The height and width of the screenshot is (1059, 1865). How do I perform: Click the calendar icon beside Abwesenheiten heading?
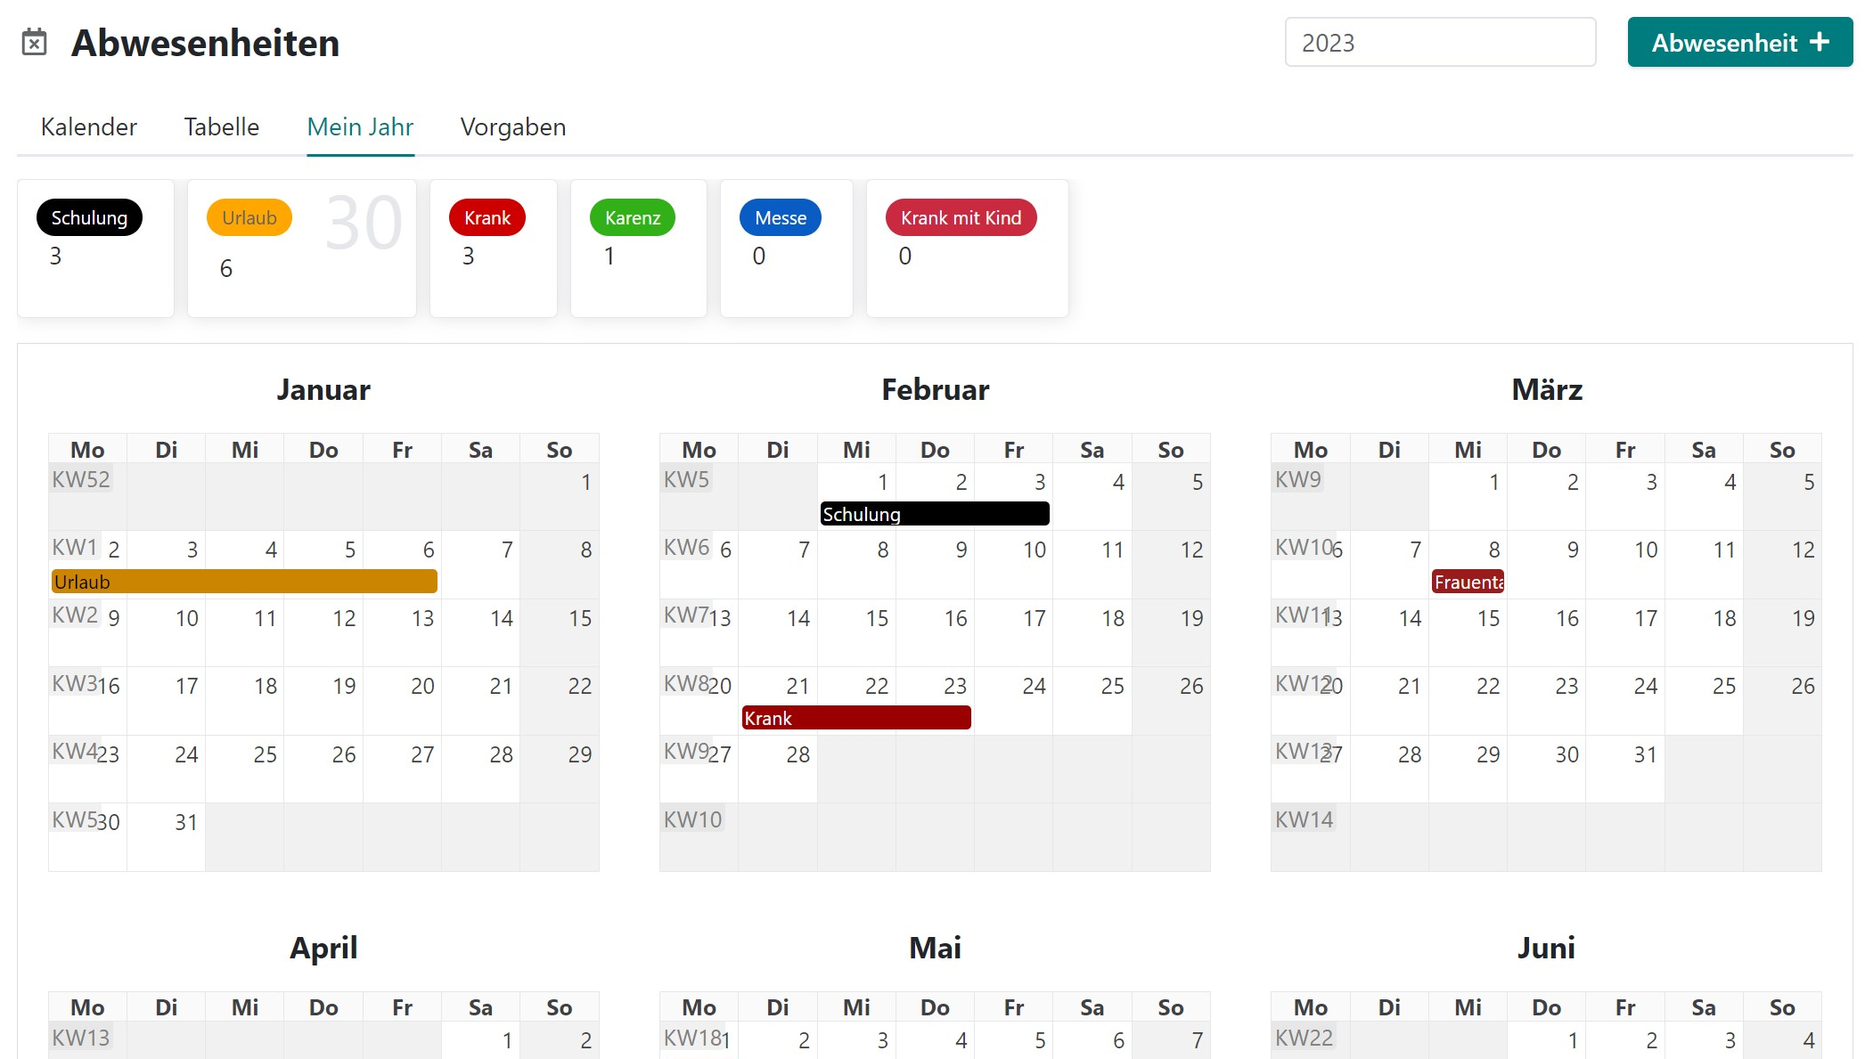[x=34, y=42]
